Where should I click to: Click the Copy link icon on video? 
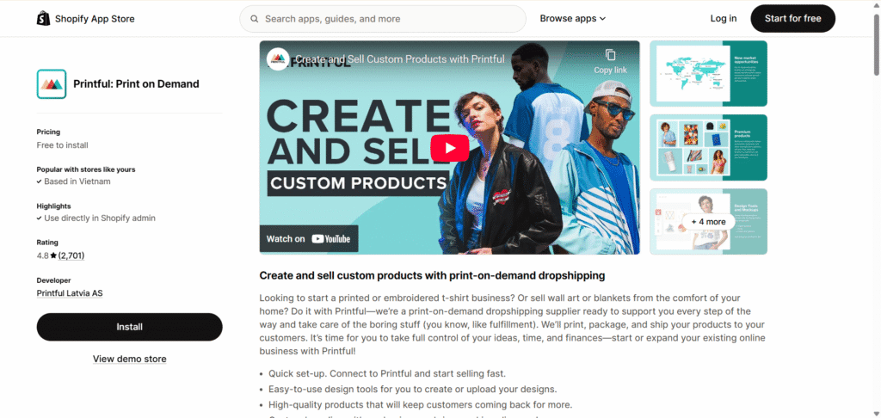(x=610, y=55)
